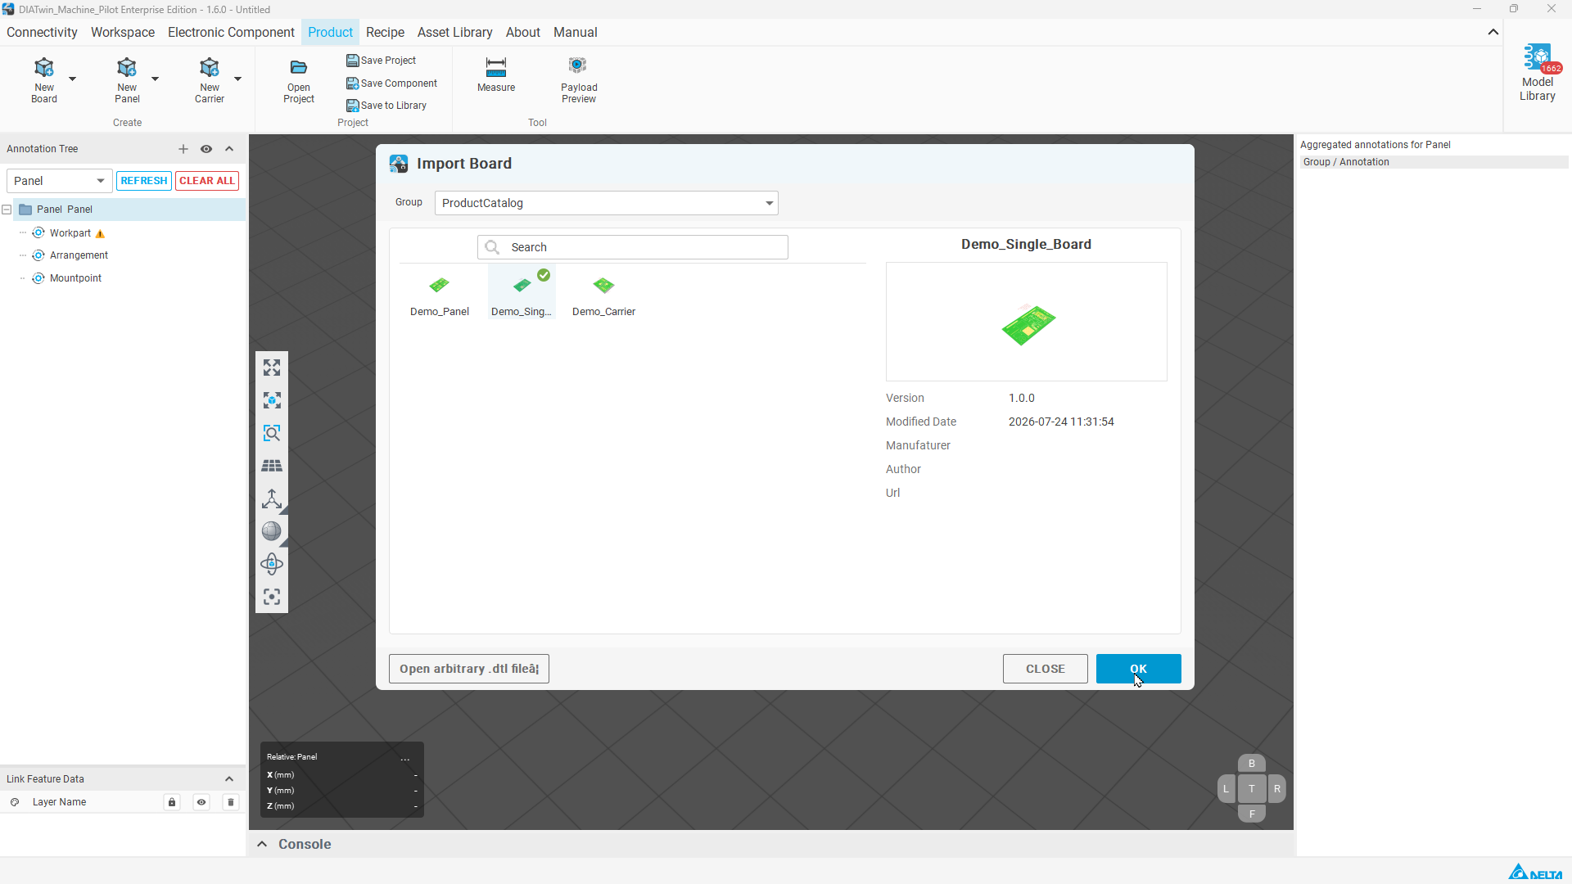
Task: Collapse the ribbon with the chevron
Action: (1493, 32)
